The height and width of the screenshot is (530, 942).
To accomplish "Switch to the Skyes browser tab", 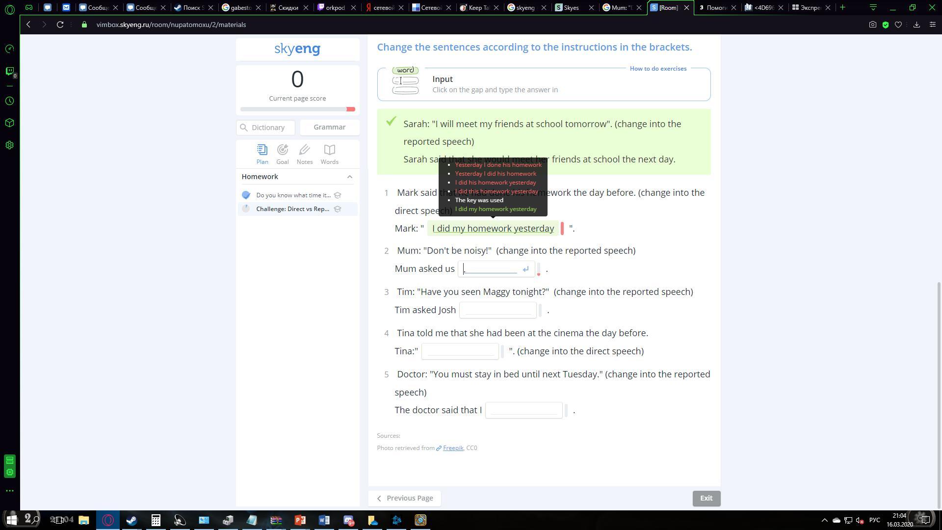I will click(x=571, y=7).
